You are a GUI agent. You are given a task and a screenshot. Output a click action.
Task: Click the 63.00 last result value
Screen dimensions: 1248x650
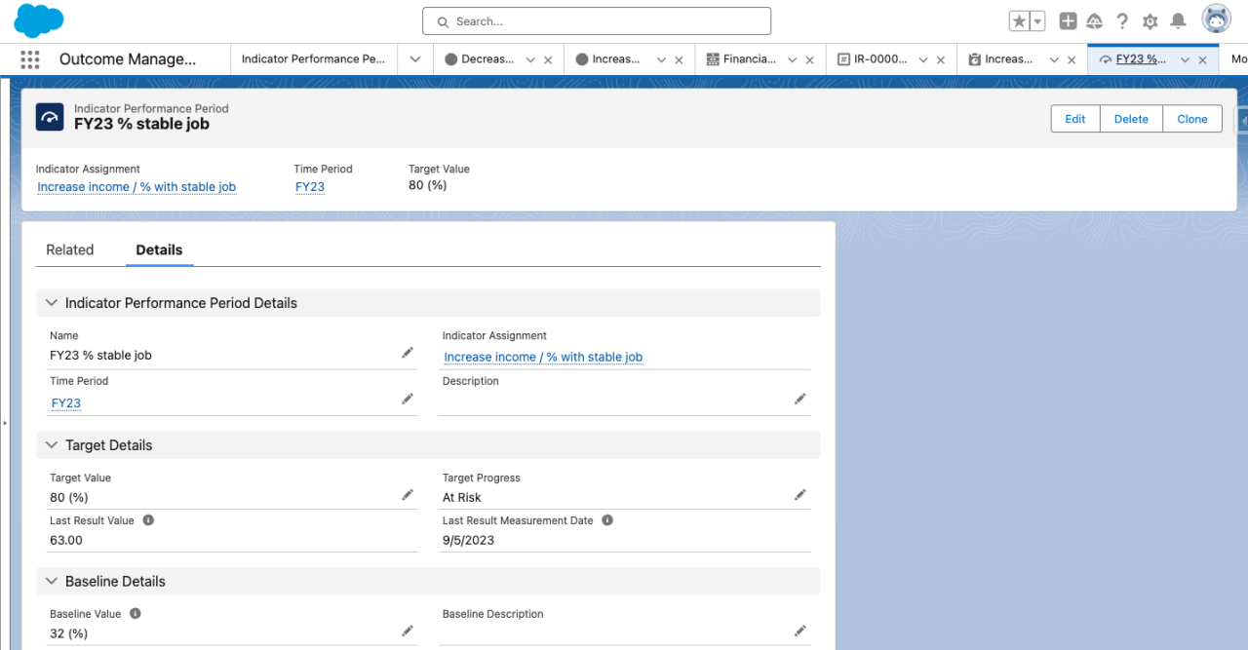click(66, 540)
